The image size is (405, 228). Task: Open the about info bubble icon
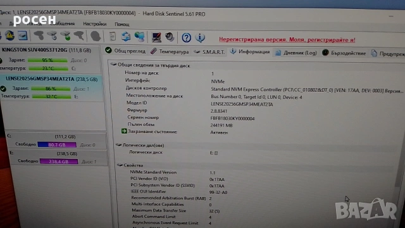tap(200, 38)
